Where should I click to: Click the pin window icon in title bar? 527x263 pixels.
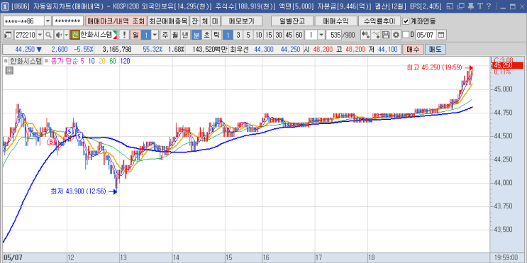471,6
